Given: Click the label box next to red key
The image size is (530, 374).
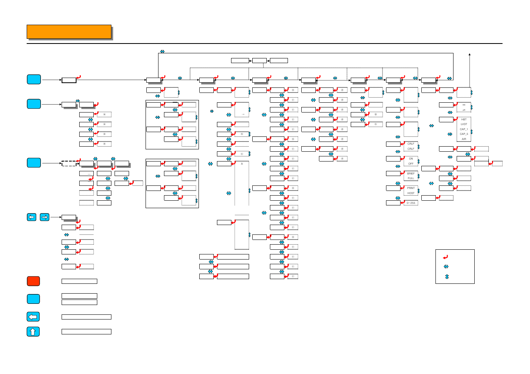Looking at the screenshot, I should point(79,281).
